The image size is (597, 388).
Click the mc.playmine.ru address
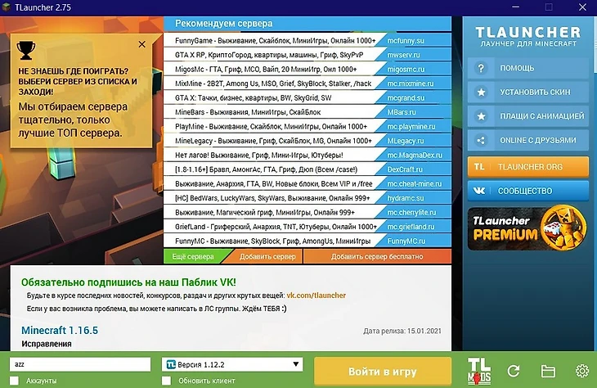pyautogui.click(x=411, y=127)
